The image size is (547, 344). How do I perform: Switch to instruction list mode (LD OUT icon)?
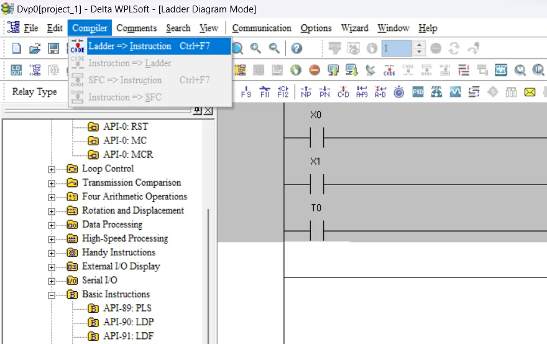point(16,70)
